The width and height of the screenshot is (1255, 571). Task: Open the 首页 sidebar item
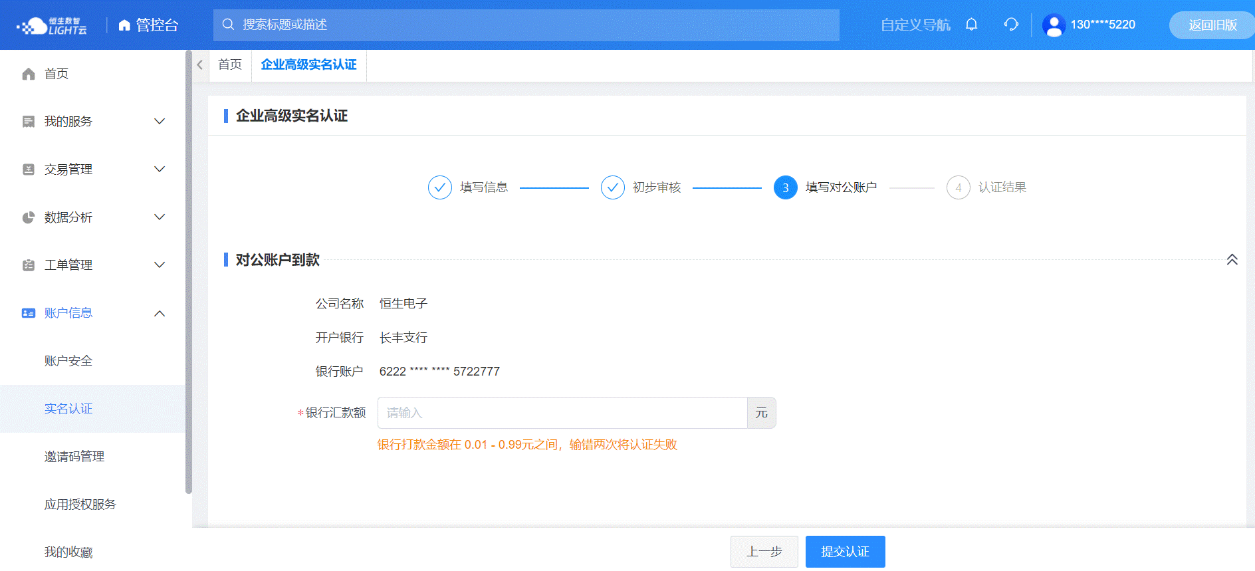[x=93, y=74]
